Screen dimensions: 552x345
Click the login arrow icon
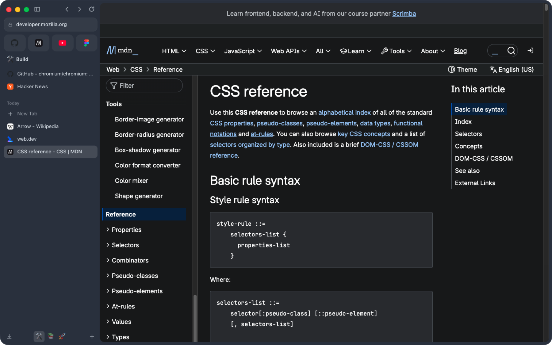pos(530,51)
